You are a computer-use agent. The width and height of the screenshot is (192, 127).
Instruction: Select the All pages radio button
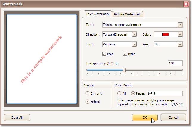click(x=120, y=93)
